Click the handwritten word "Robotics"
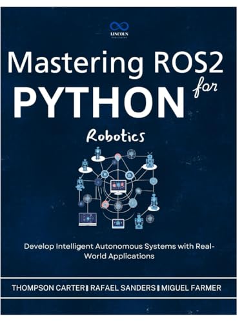Image resolution: width=242 pixels, height=323 pixels. point(116,136)
